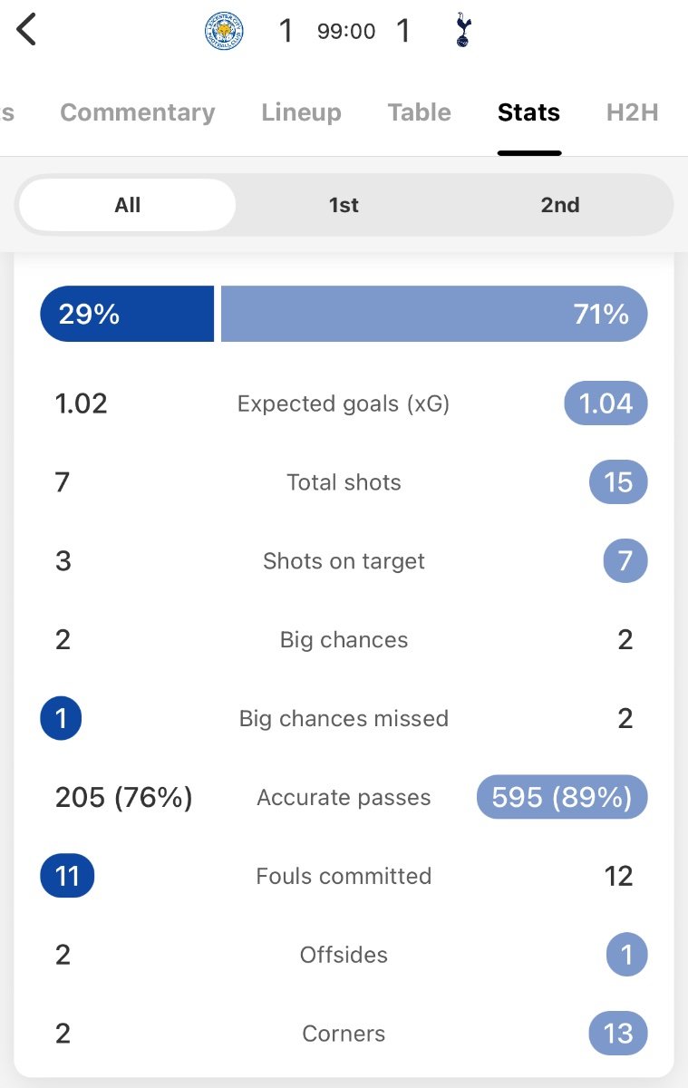The width and height of the screenshot is (688, 1088).
Task: Tap the 1.04 xG badge
Action: tap(606, 403)
